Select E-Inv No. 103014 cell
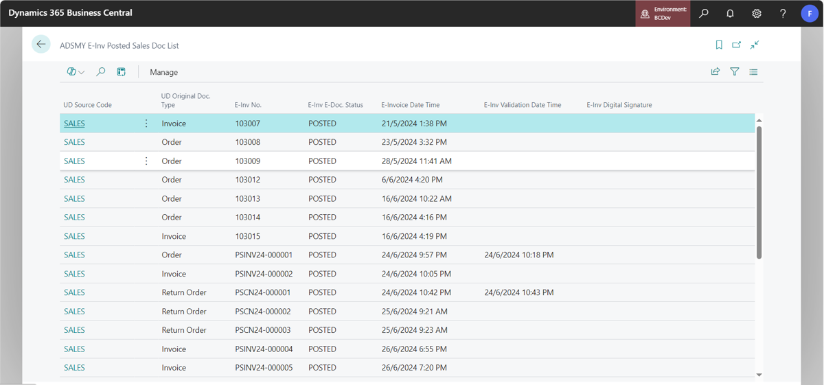This screenshot has height=385, width=824. 248,218
